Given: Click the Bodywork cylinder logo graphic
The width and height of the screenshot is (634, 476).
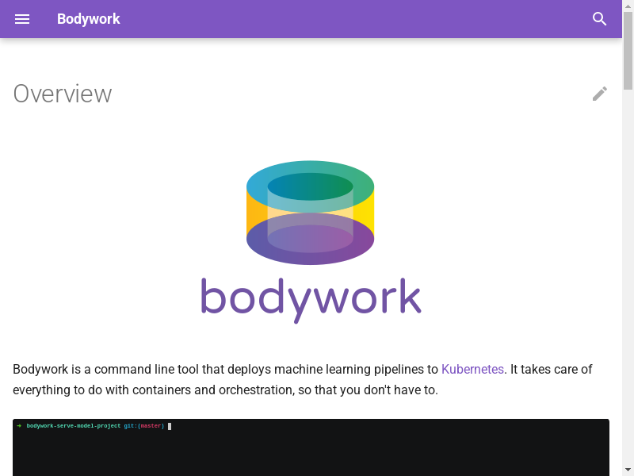Looking at the screenshot, I should pos(310,213).
